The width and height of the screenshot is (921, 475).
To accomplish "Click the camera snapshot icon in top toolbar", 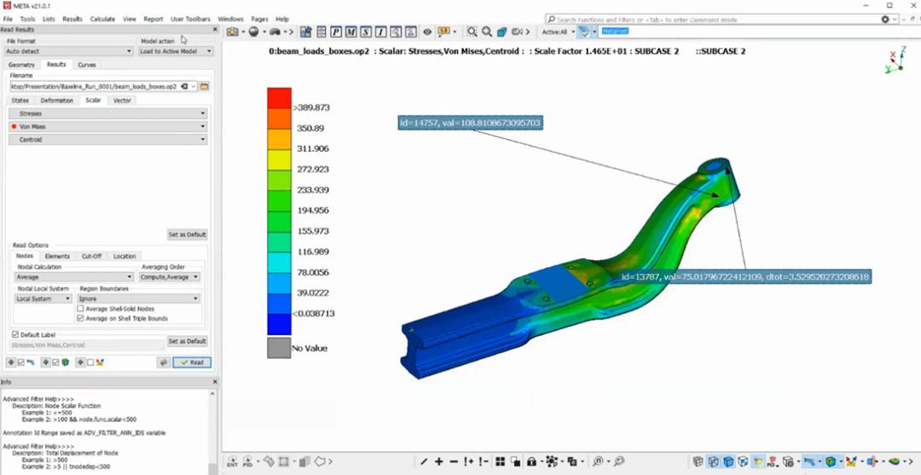I will click(x=233, y=32).
